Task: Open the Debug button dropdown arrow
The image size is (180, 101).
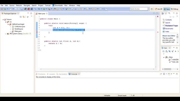Action: click(x=41, y=9)
